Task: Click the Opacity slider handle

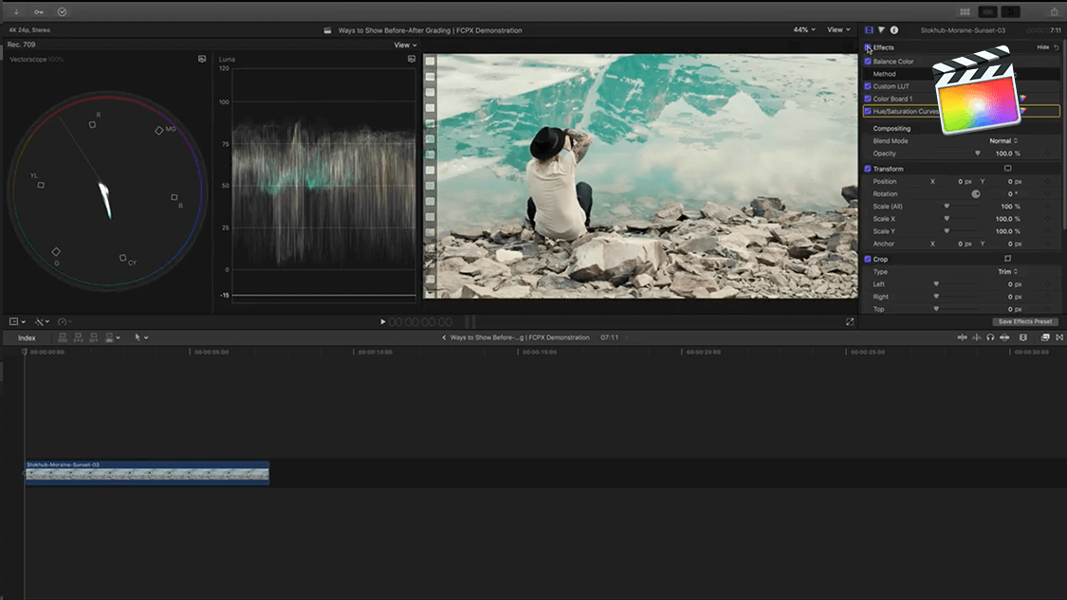Action: click(x=978, y=154)
